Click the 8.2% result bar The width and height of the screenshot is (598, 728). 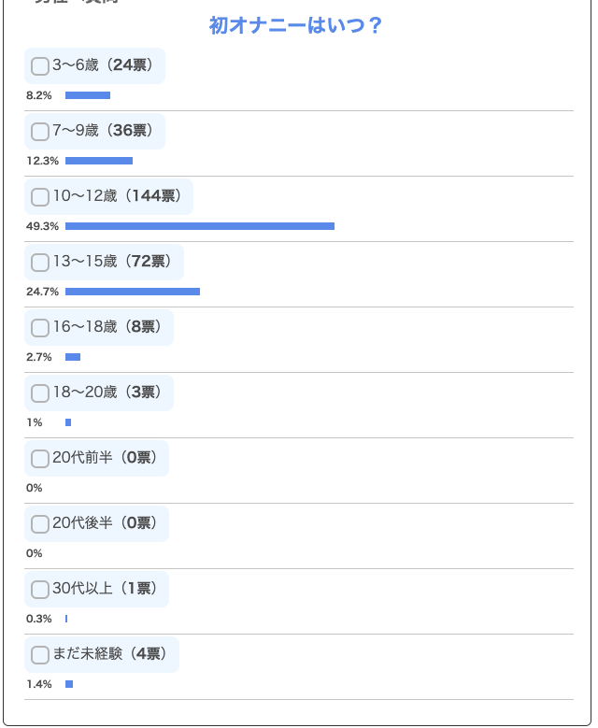point(88,95)
